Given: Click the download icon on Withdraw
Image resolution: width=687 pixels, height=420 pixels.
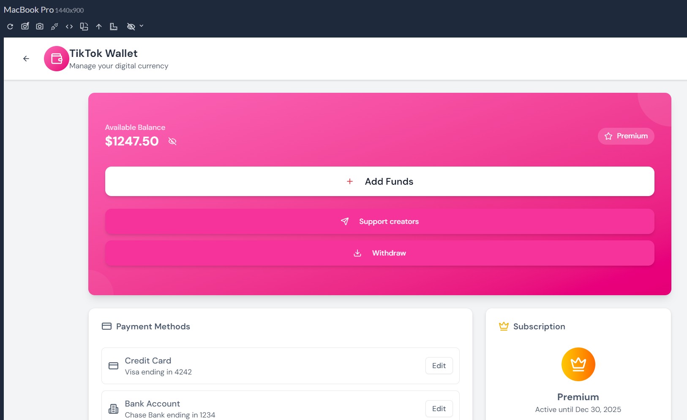Looking at the screenshot, I should click(357, 253).
